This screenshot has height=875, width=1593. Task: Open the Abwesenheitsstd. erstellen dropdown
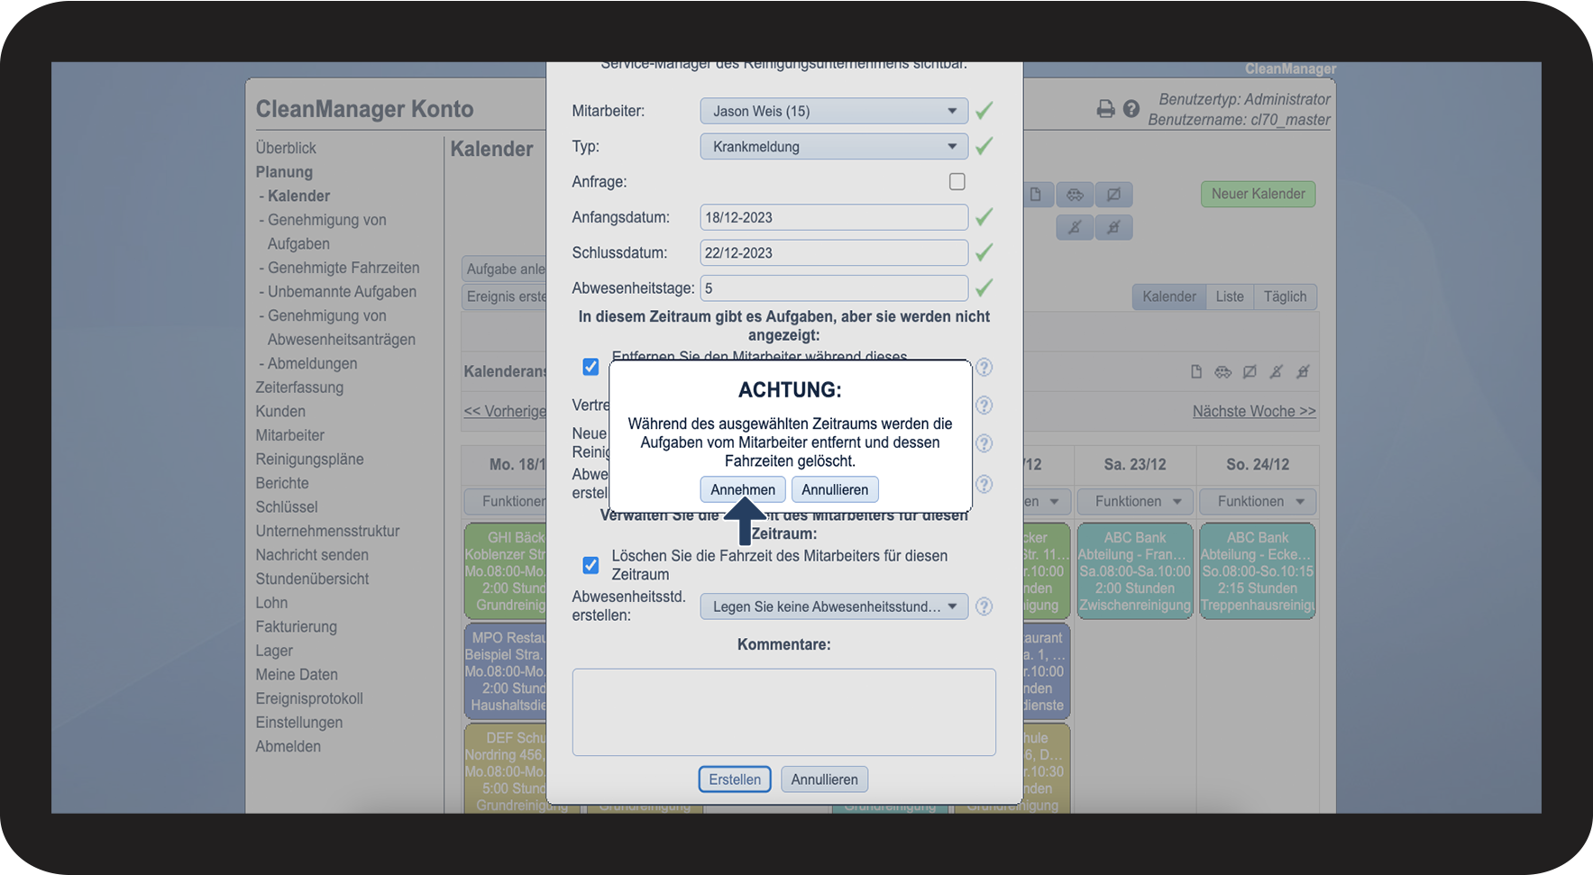[834, 606]
